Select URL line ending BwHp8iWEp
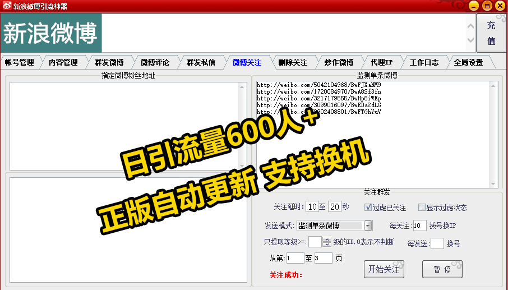The height and width of the screenshot is (290, 508). pos(319,99)
